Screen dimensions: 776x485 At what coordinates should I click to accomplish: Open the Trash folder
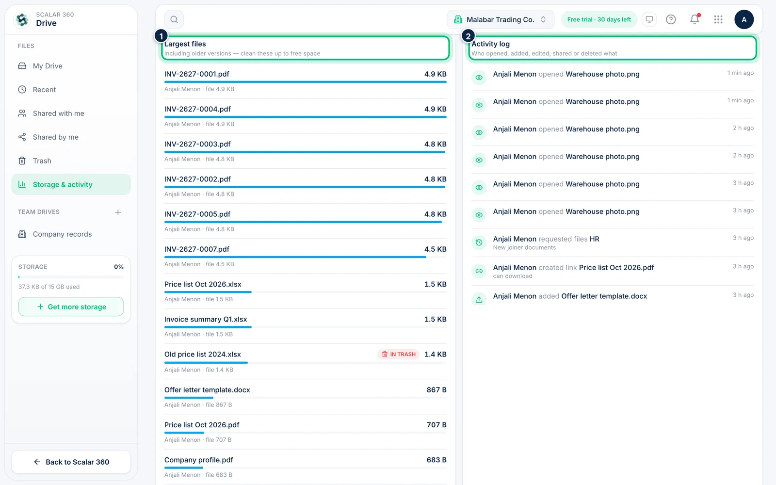[71, 161]
